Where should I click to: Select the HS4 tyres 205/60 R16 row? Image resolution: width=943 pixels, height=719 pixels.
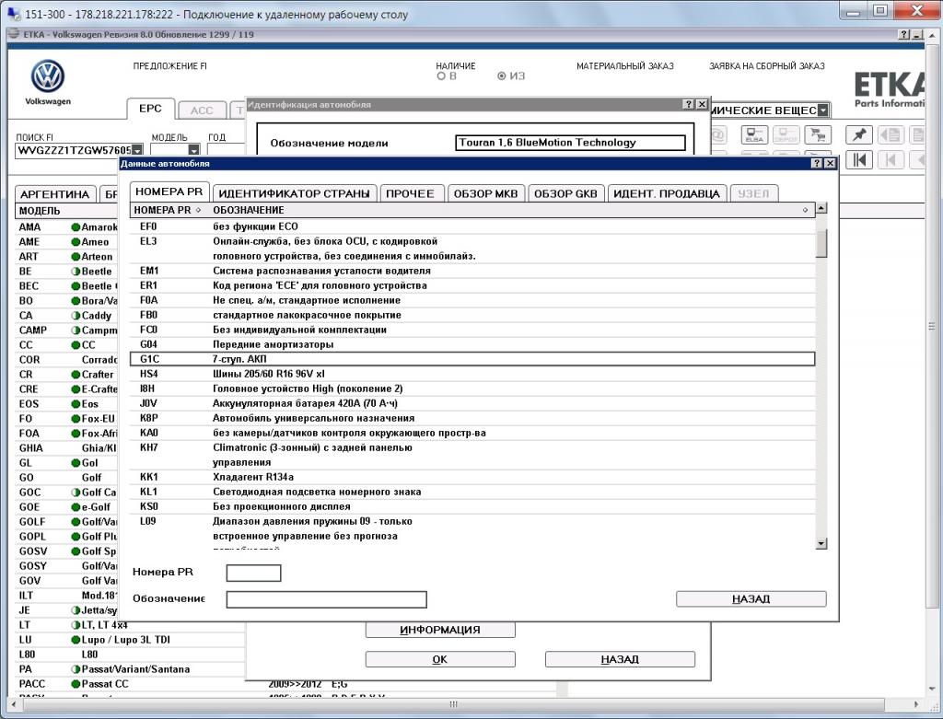tap(472, 374)
